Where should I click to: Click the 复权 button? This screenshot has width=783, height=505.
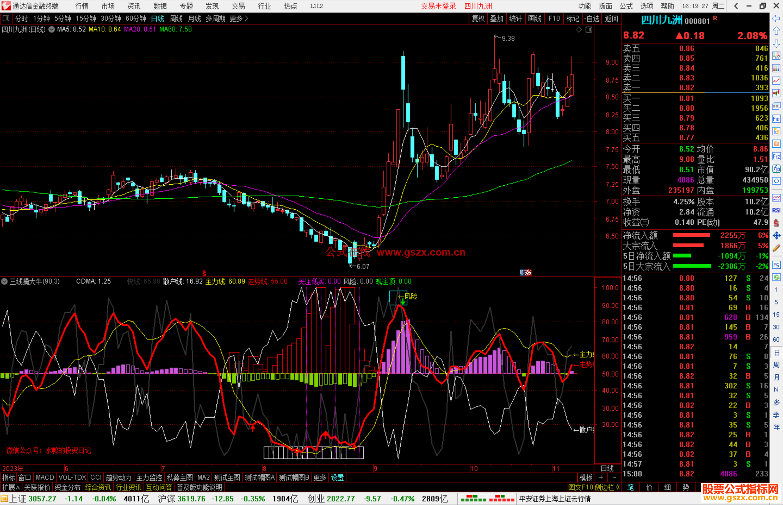pyautogui.click(x=478, y=18)
